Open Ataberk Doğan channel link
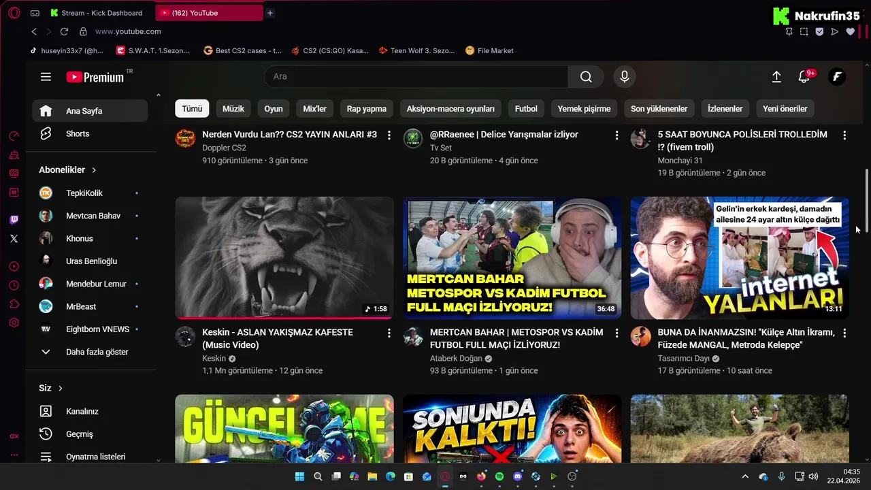The image size is (871, 490). (x=456, y=359)
